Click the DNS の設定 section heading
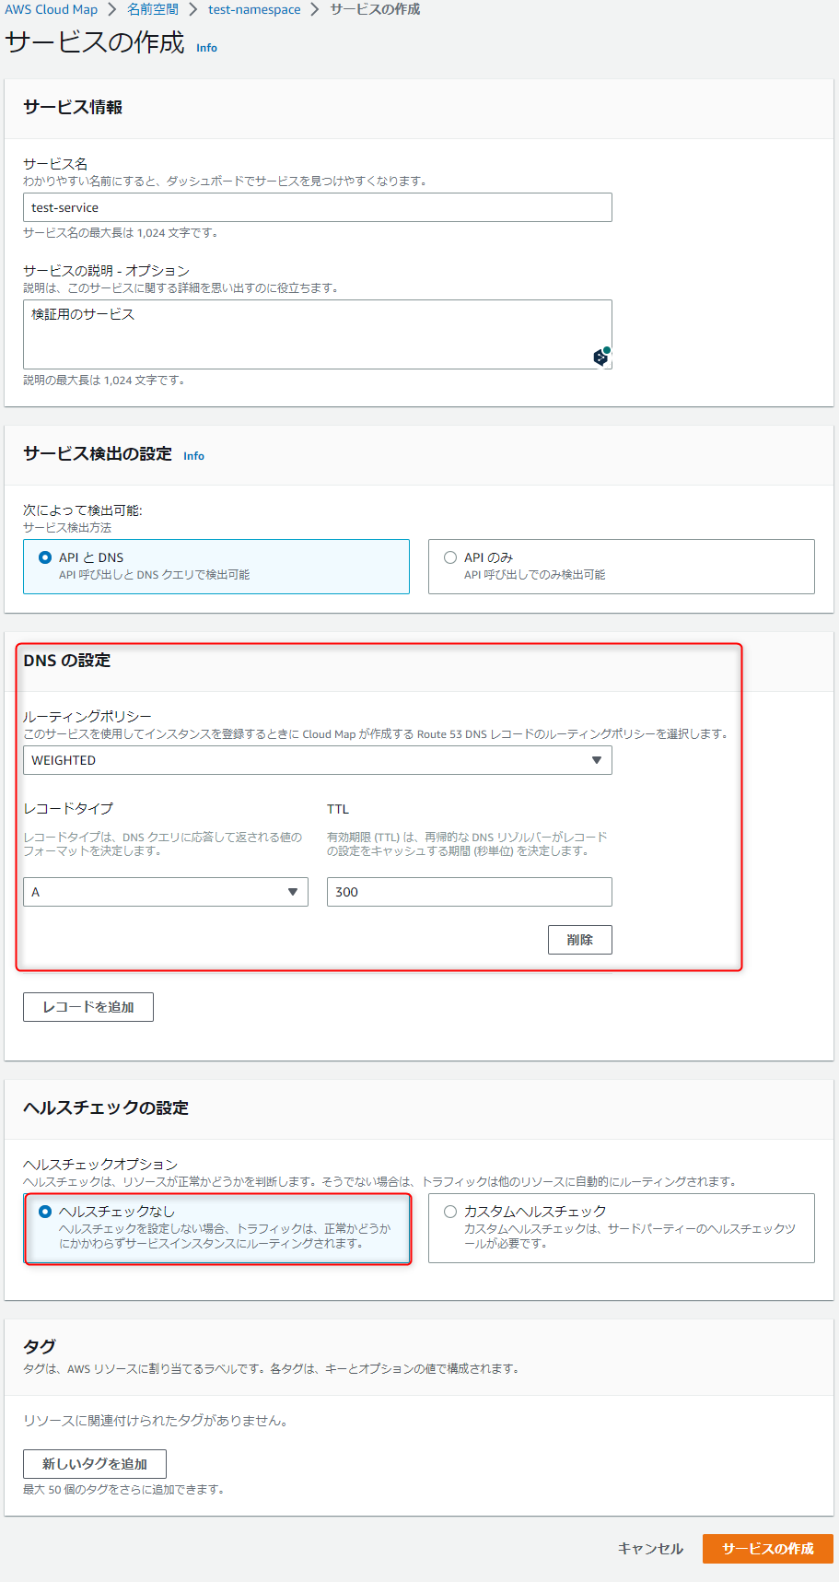 (67, 661)
